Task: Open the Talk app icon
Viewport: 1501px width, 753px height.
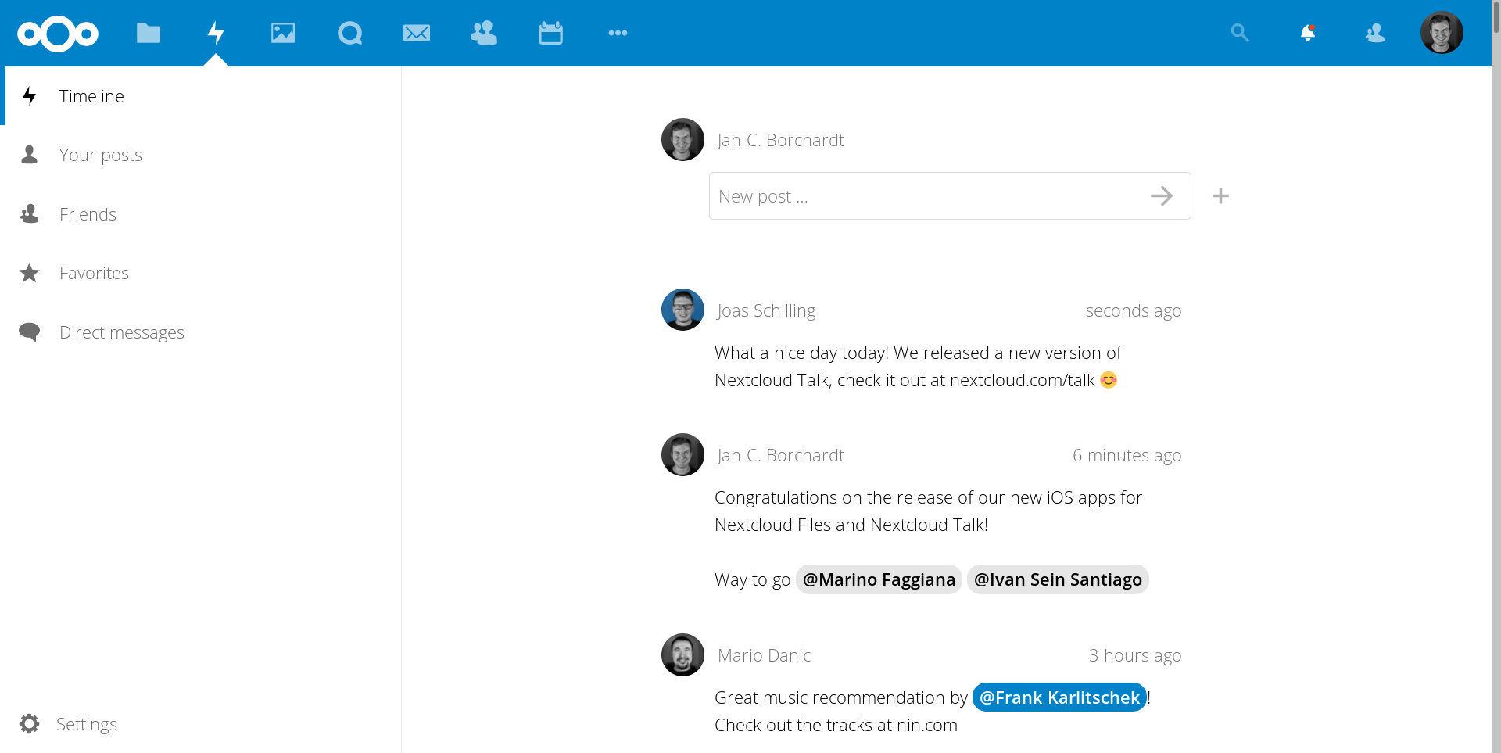Action: coord(349,33)
